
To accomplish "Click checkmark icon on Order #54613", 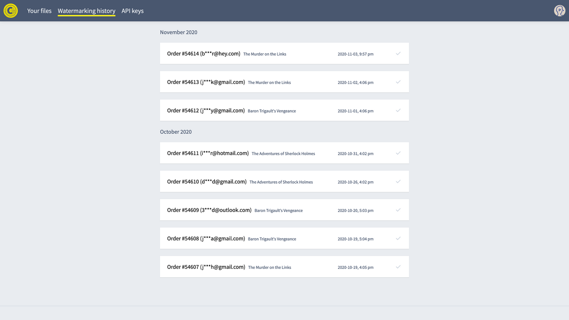I will point(398,82).
